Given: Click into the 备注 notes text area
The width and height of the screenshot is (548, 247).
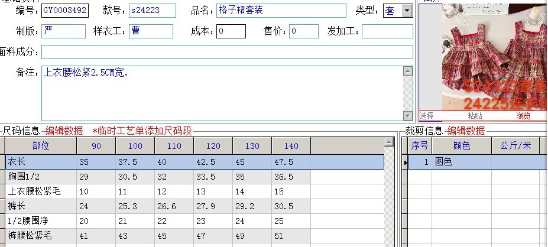Looking at the screenshot, I should (x=222, y=93).
